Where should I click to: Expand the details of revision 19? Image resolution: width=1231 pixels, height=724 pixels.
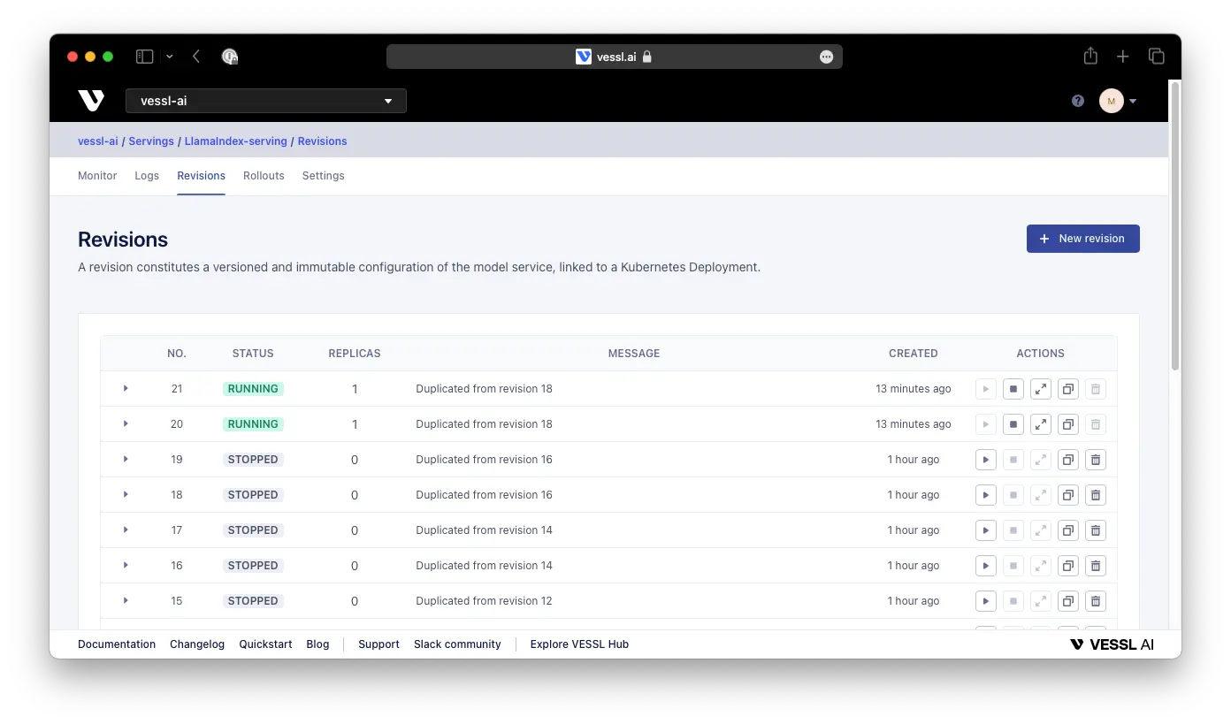(x=126, y=459)
